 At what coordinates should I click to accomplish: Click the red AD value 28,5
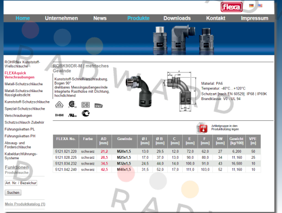pyautogui.click(x=104, y=158)
